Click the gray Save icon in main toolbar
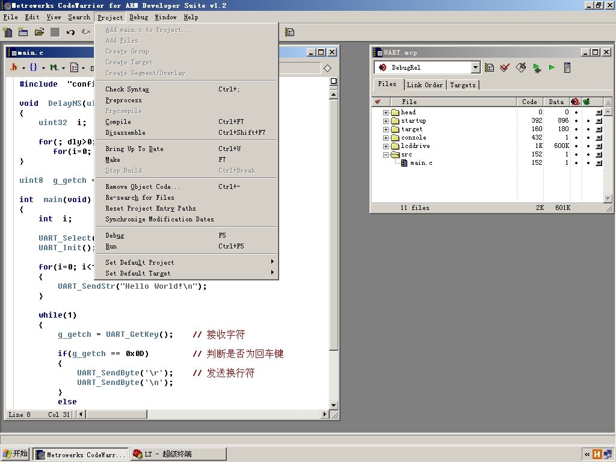Screen dimensions: 616x462 [x=55, y=32]
